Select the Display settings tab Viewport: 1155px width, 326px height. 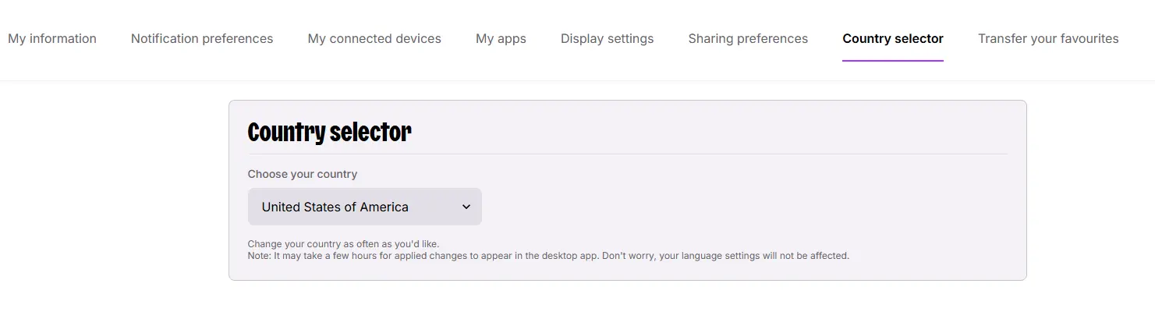pyautogui.click(x=607, y=38)
